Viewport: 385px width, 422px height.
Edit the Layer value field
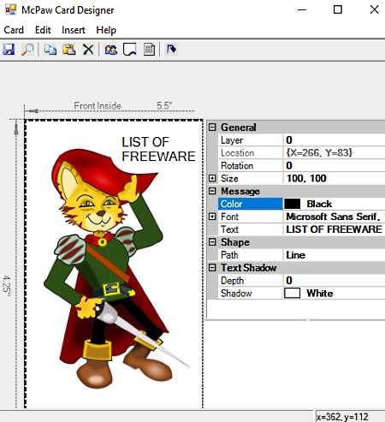[335, 140]
